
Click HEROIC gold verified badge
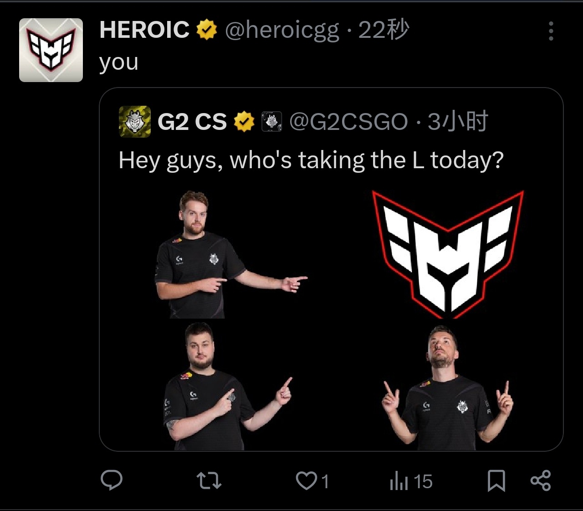[206, 30]
